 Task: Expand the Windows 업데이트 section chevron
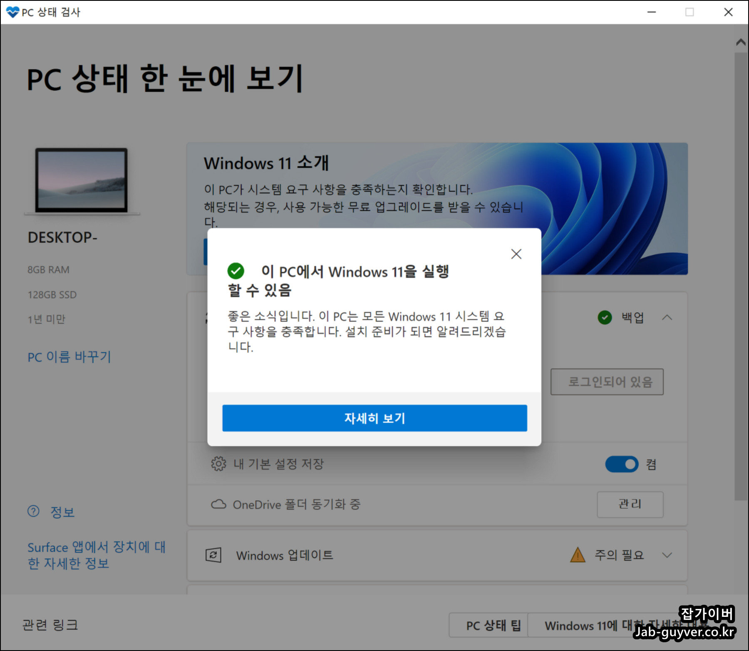point(667,555)
